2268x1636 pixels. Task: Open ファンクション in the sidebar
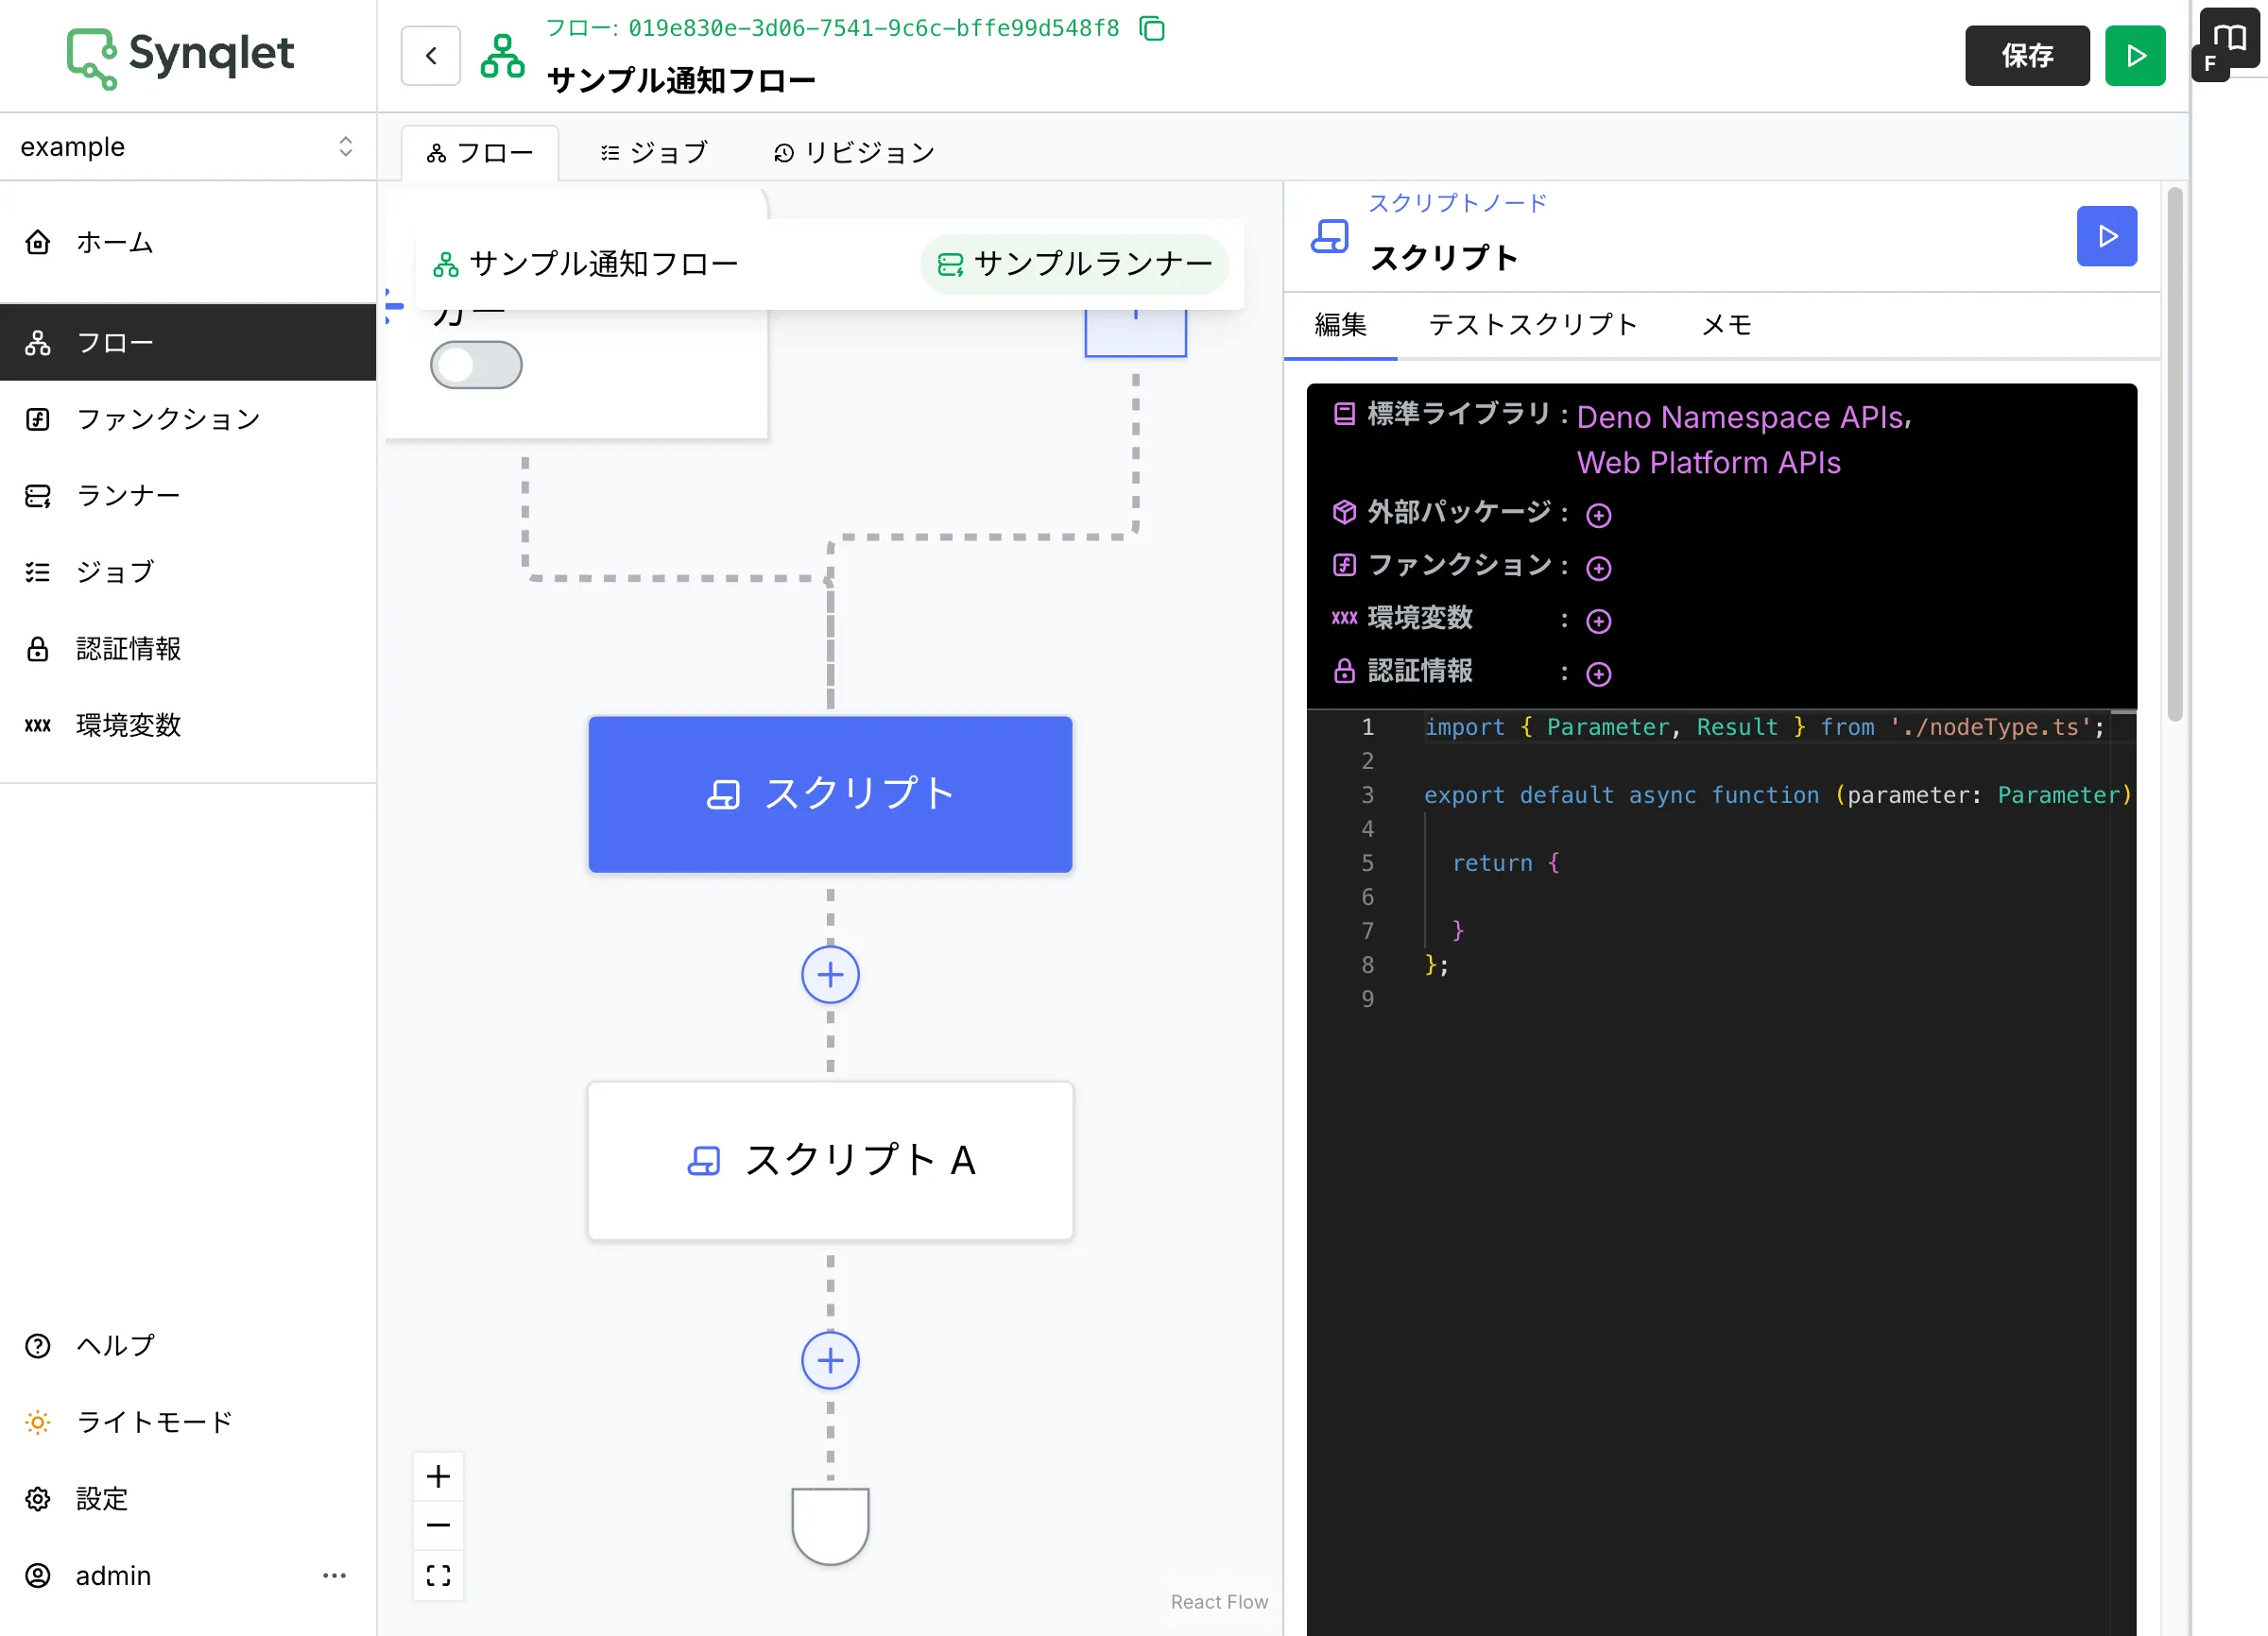pyautogui.click(x=188, y=418)
